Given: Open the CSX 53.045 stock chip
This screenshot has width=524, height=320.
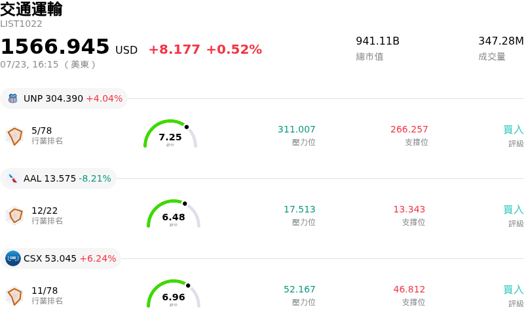Looking at the screenshot, I should pos(60,258).
